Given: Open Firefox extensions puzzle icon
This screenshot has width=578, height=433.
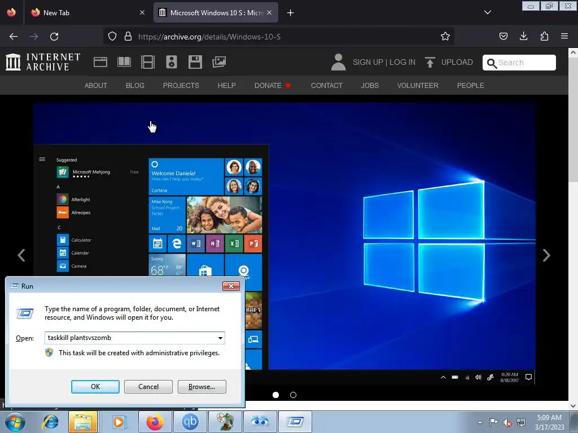Looking at the screenshot, I should [544, 37].
